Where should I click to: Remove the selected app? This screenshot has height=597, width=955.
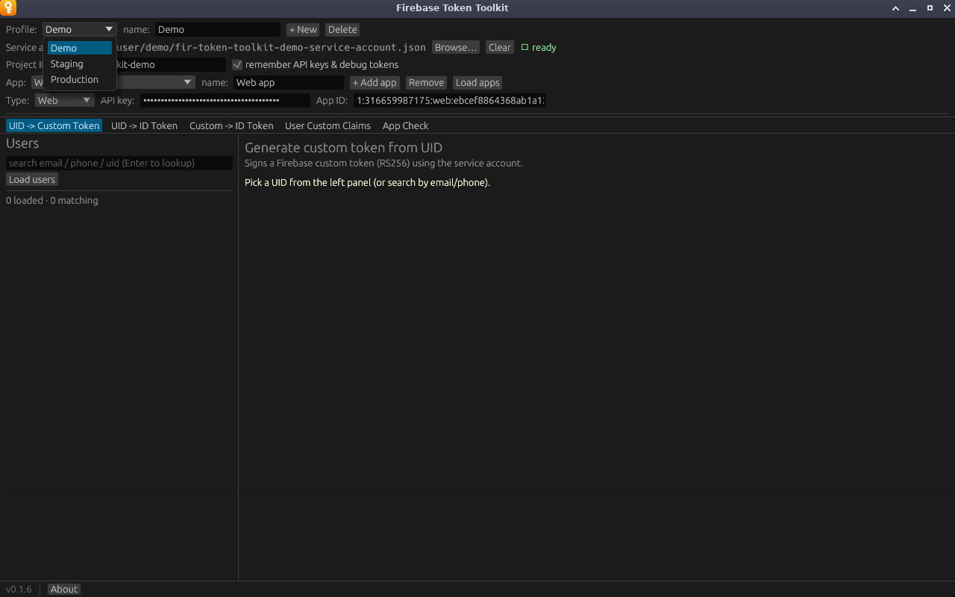[x=426, y=83]
